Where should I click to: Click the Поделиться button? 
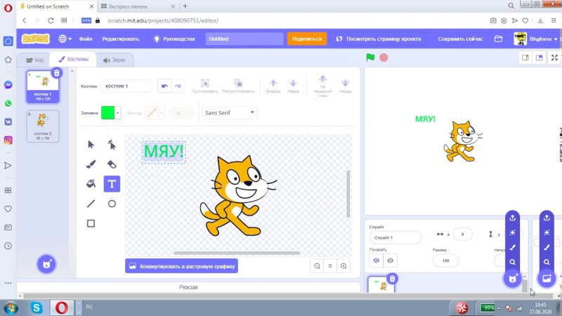(306, 39)
